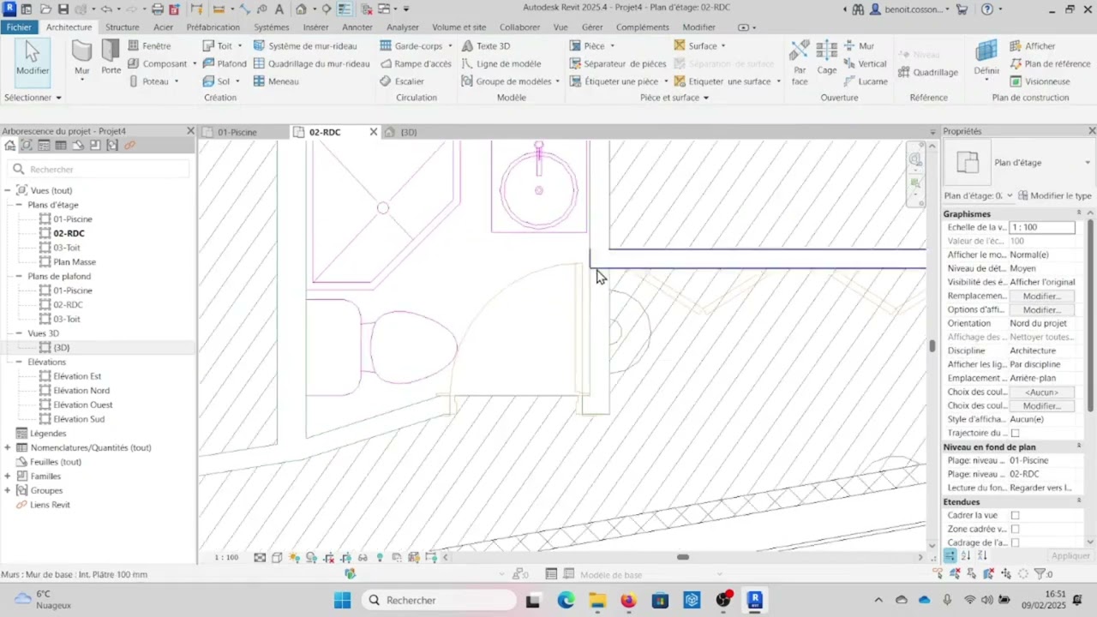Screen dimensions: 1097x617
Task: Click the project browser Rechercher search box
Action: click(x=99, y=170)
